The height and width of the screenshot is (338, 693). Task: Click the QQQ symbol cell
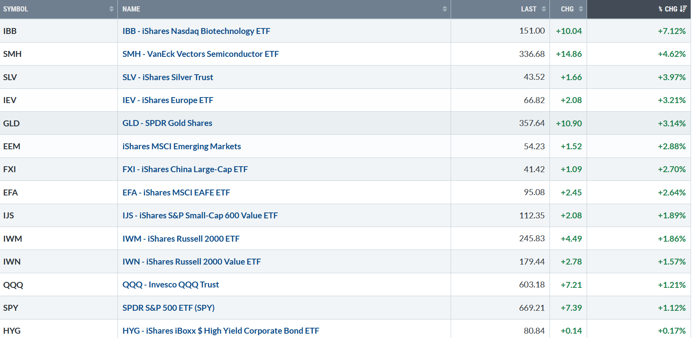tap(13, 285)
